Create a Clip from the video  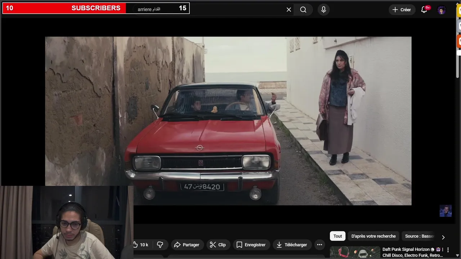[218, 245]
